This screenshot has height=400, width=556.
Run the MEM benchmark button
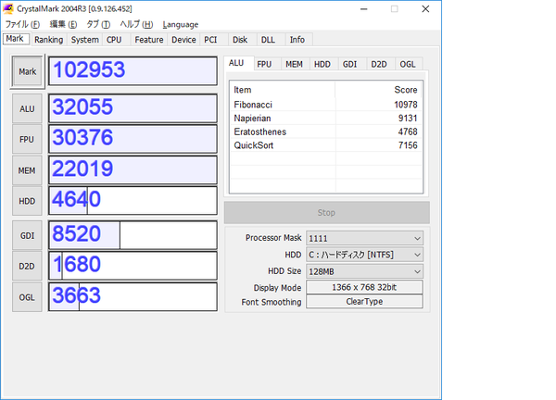27,170
